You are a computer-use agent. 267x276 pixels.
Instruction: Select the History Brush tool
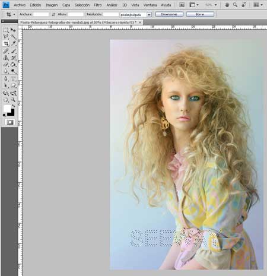pyautogui.click(x=13, y=58)
